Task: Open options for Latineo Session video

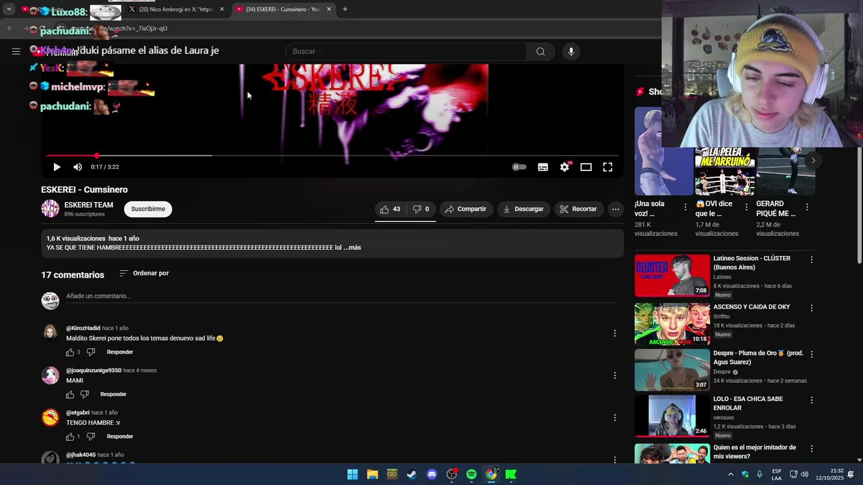Action: [x=811, y=259]
